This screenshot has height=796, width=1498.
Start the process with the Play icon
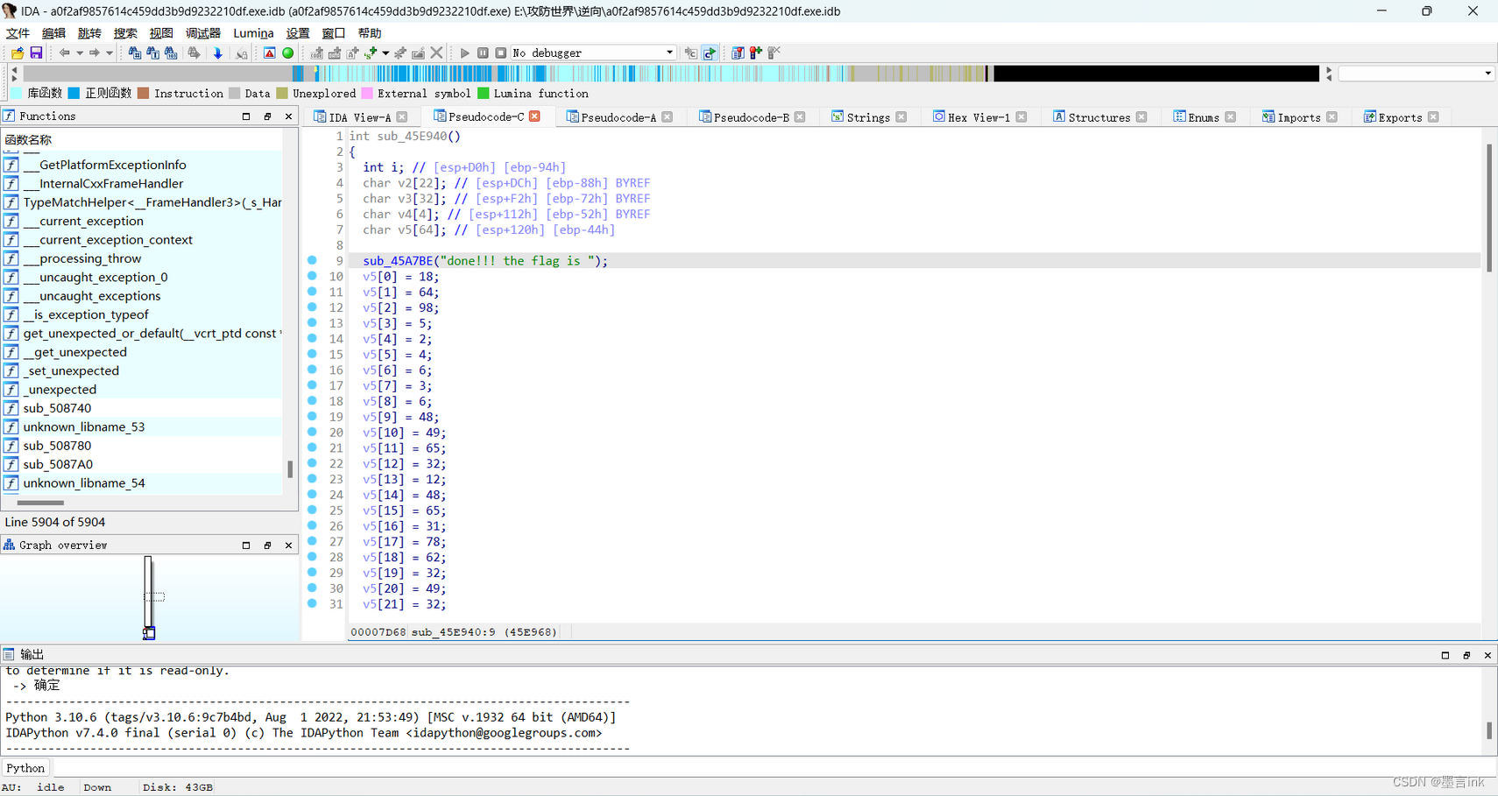coord(464,53)
